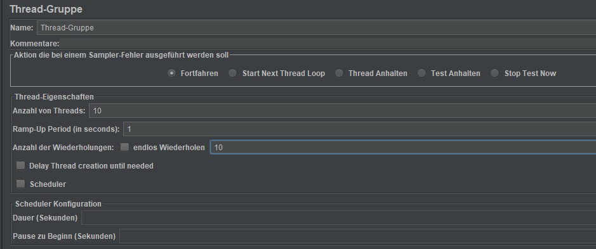596x249 pixels.
Task: Enable the Scheduler checkbox
Action: point(20,184)
